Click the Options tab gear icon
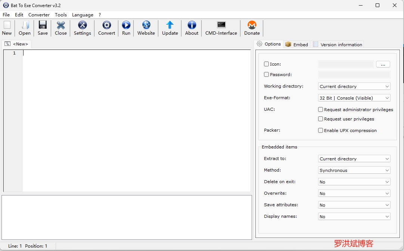This screenshot has height=251, width=404. [260, 44]
